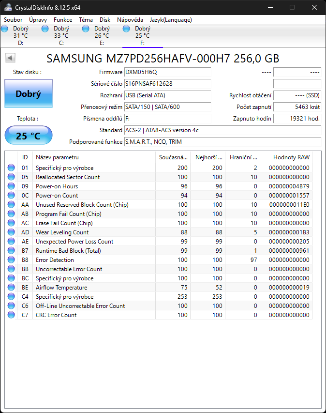326x413 pixels.
Task: Select the Wear Leveling Count parameter name
Action: coord(62,232)
